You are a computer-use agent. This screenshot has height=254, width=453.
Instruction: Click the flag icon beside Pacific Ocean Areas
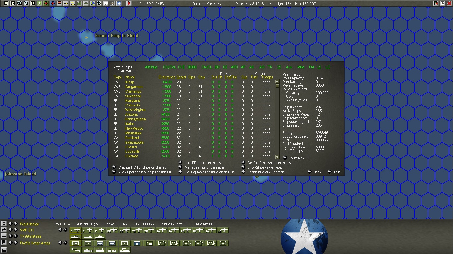pyautogui.click(x=4, y=243)
